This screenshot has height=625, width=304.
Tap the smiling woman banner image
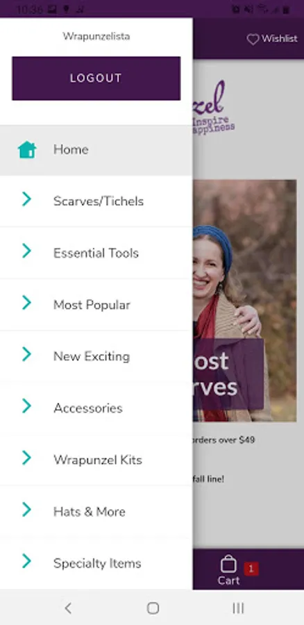click(244, 301)
